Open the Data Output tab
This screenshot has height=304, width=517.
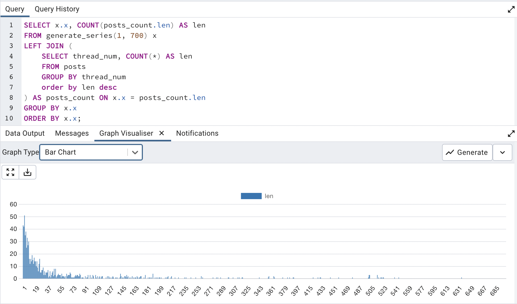click(25, 133)
